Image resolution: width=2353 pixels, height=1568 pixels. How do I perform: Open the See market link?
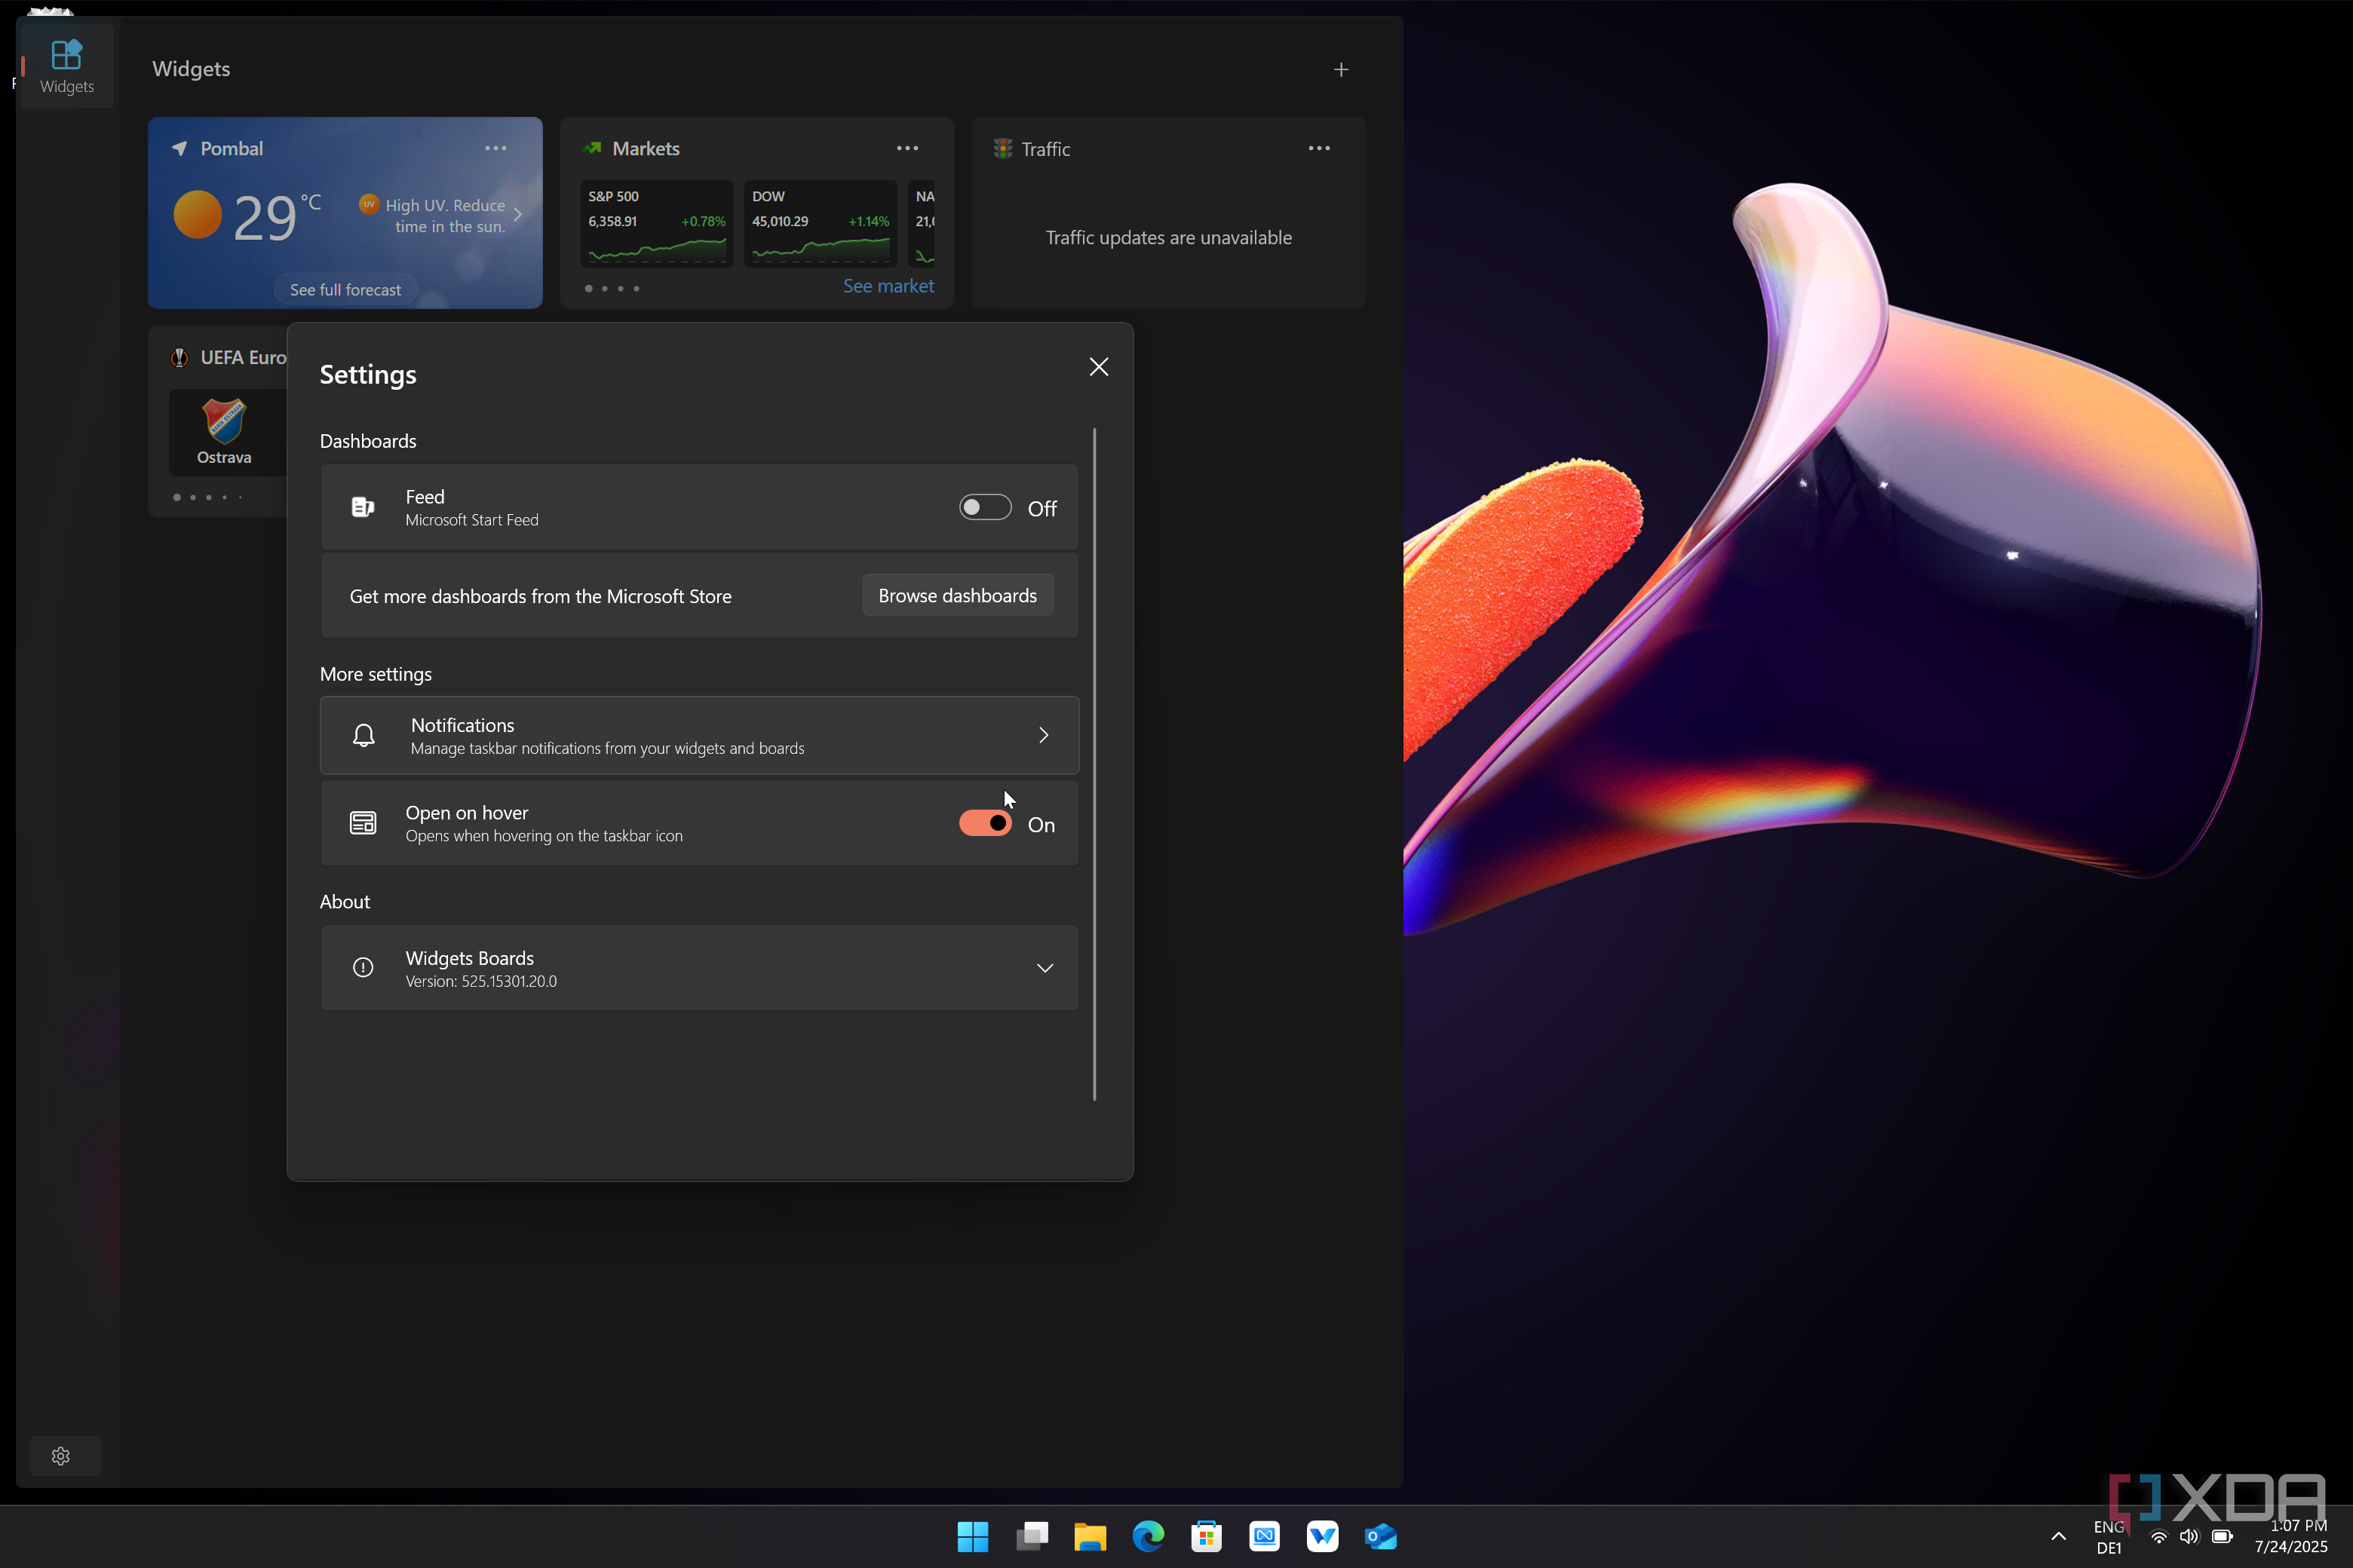(x=888, y=286)
